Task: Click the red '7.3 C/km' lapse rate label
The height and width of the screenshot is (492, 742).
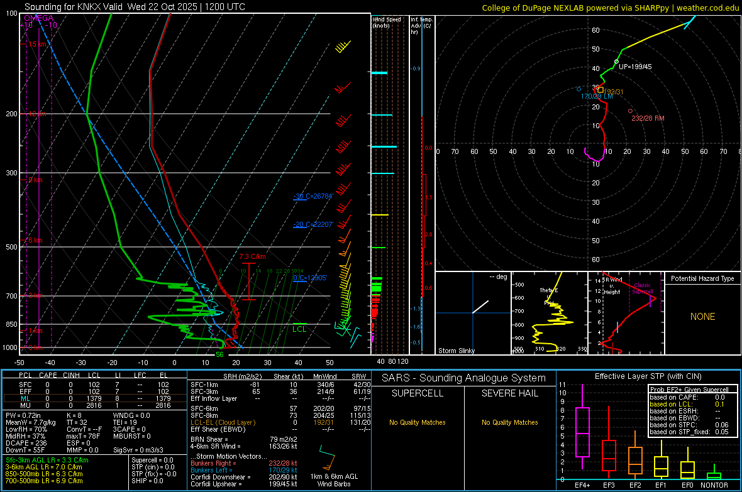Action: coord(252,256)
